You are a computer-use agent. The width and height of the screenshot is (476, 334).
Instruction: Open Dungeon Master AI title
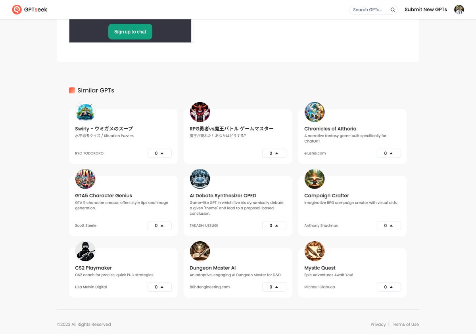point(213,268)
